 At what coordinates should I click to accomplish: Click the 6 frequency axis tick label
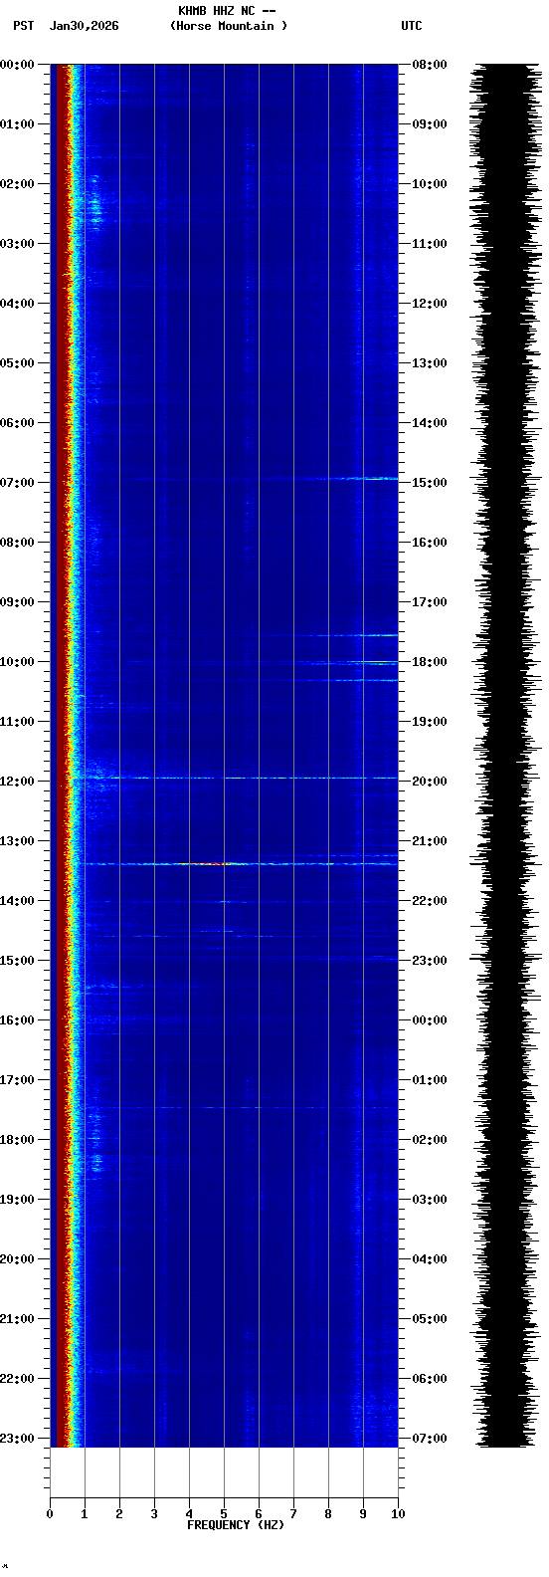tap(259, 1514)
